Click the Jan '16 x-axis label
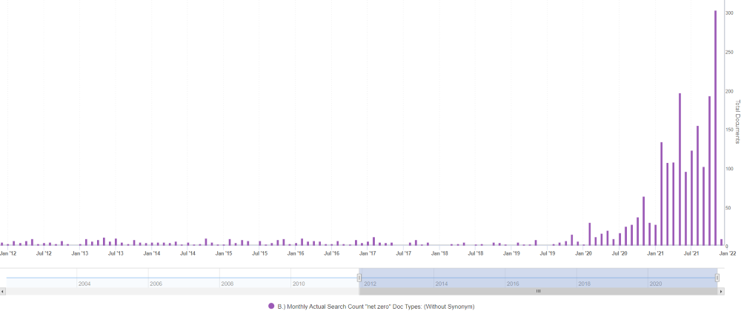 coord(296,253)
